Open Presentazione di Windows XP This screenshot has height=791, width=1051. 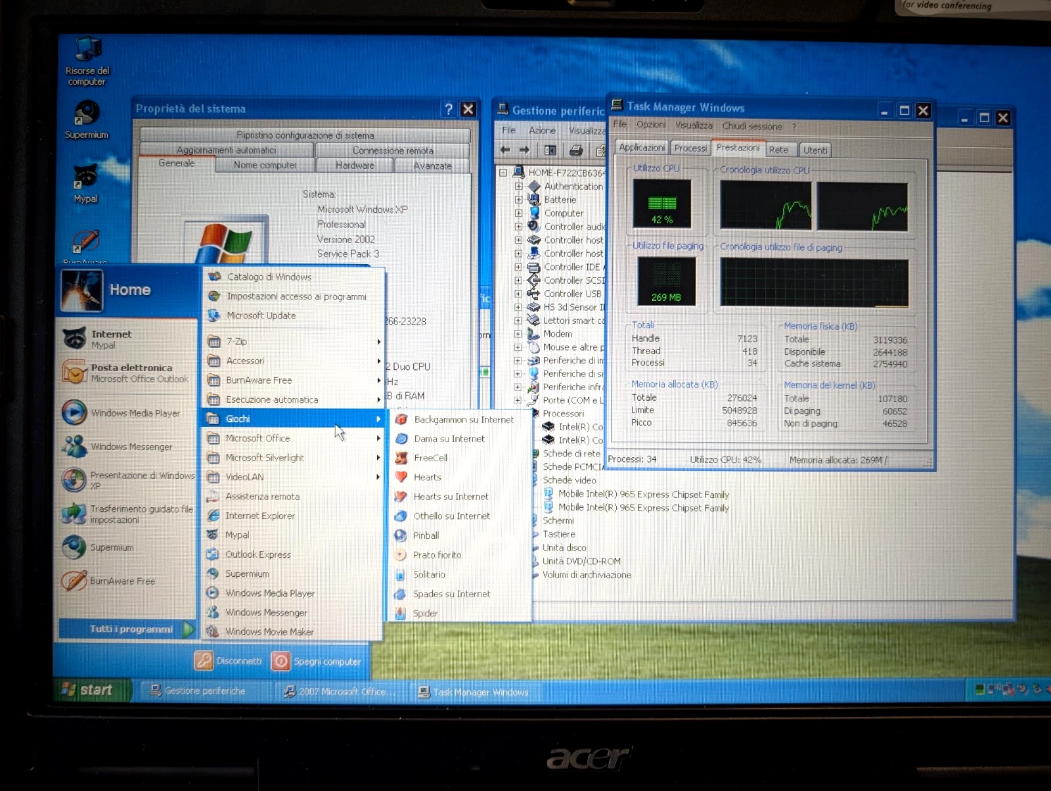point(128,480)
